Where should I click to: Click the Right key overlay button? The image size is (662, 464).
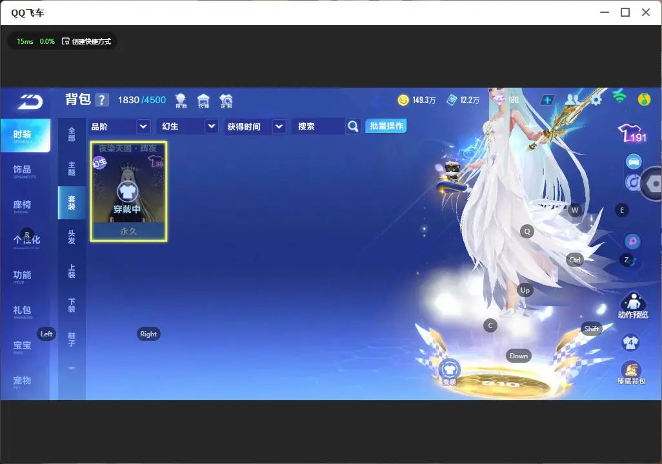coord(148,334)
